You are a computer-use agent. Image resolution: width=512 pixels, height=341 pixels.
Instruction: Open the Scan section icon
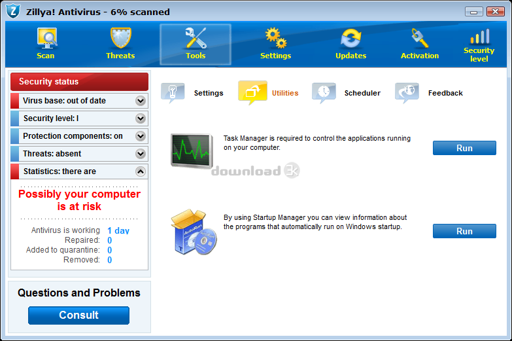tap(46, 38)
